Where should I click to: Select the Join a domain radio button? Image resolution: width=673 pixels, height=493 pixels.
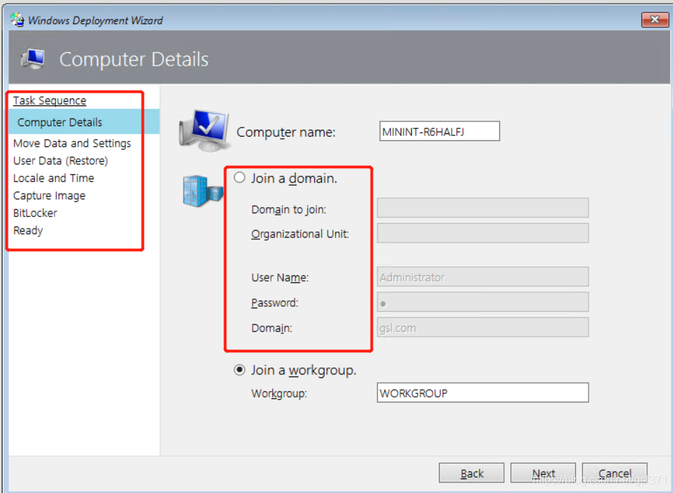click(x=239, y=178)
